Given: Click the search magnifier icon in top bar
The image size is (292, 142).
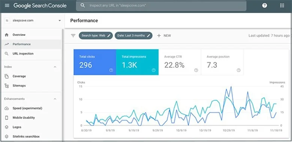Looking at the screenshot, I should (x=83, y=6).
